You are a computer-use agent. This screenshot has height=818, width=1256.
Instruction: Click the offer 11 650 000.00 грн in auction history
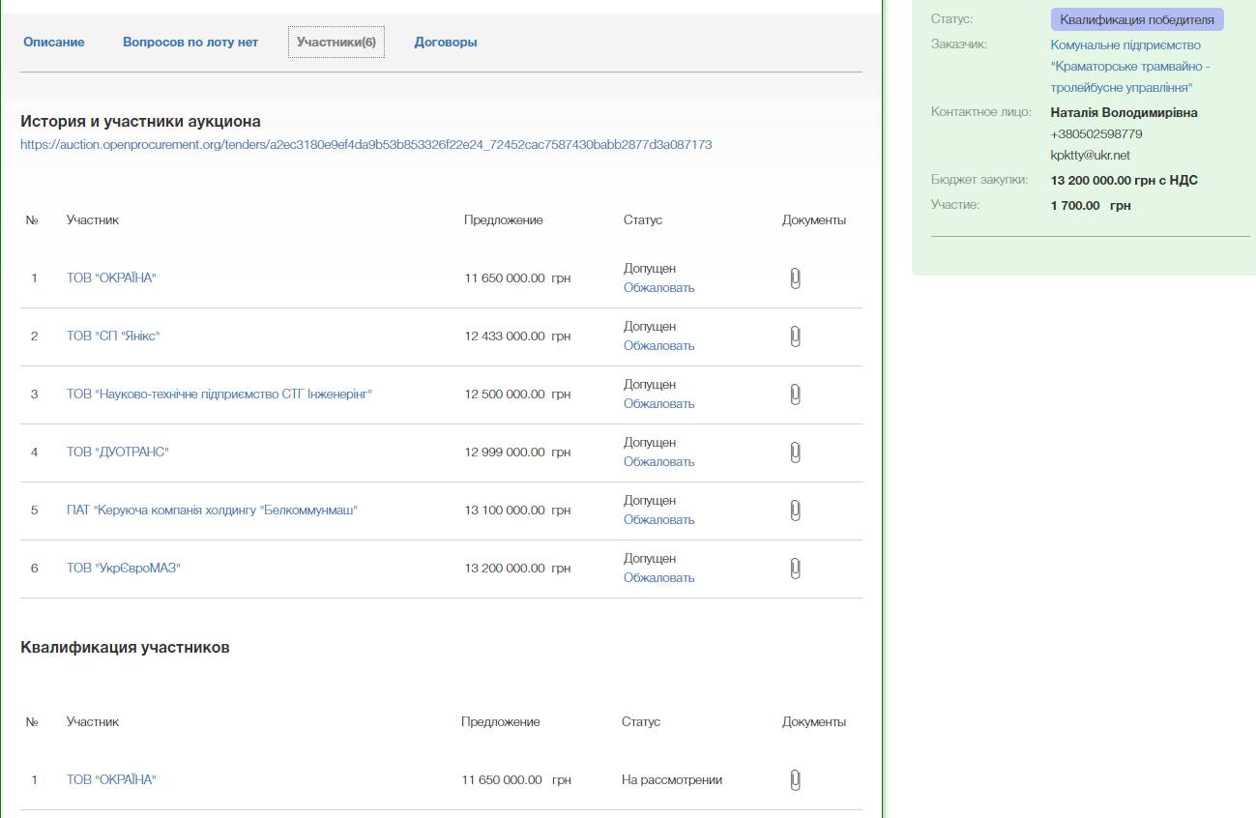pyautogui.click(x=517, y=278)
